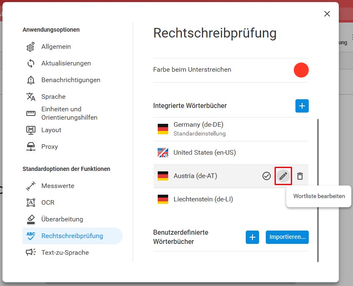Image resolution: width=353 pixels, height=286 pixels.
Task: Click the gear icon beside Allgemein
Action: click(x=30, y=47)
